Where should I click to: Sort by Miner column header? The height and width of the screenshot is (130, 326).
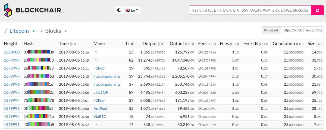tap(99, 44)
